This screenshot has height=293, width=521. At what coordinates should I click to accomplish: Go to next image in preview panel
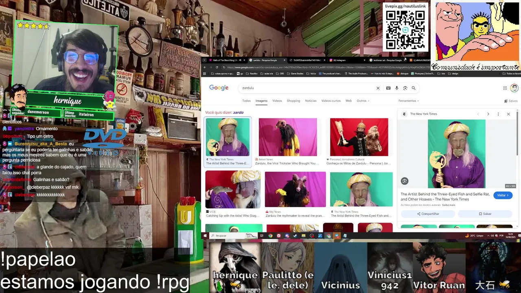(488, 114)
